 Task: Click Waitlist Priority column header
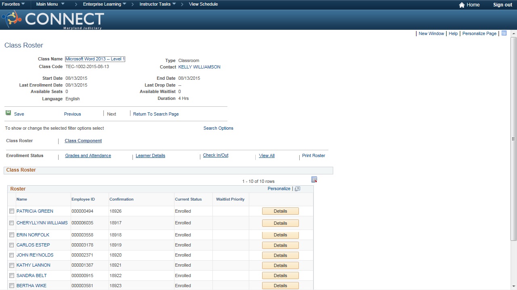point(230,199)
